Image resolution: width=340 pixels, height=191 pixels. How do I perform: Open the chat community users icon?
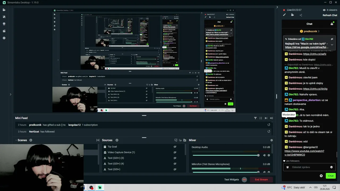pyautogui.click(x=332, y=24)
